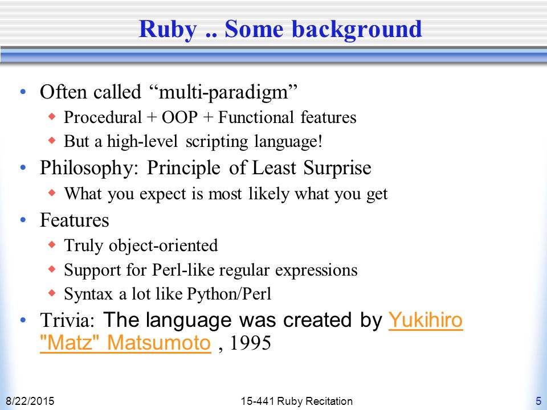Click the Truly object-oriented sub-bullet
Image resolution: width=547 pixels, height=410 pixels.
[141, 245]
